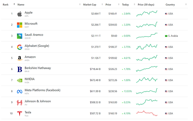Click the Price column header text
193x121 pixels.
(x=108, y=5)
